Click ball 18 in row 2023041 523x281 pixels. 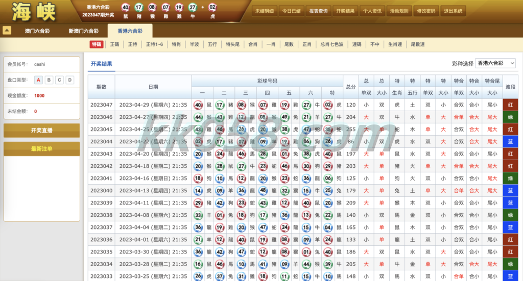(x=198, y=178)
